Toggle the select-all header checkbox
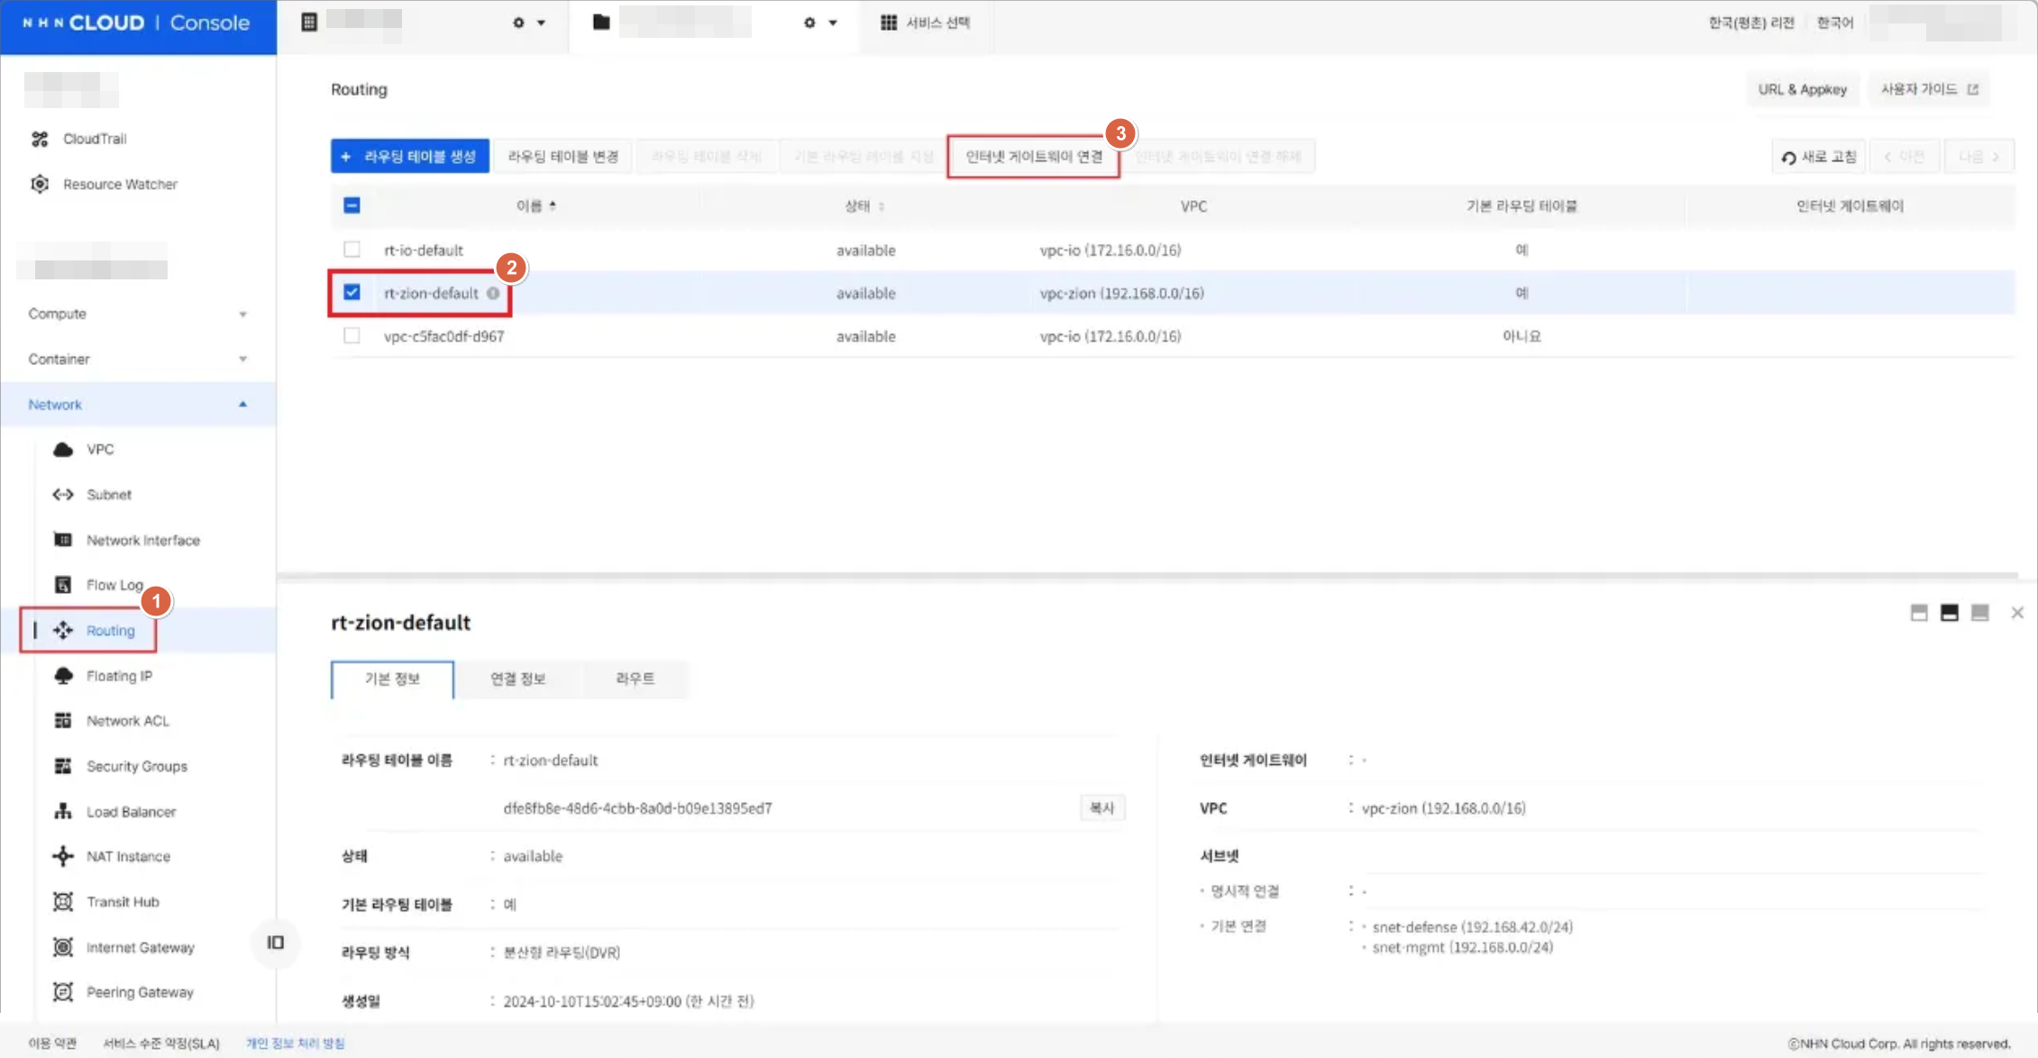Viewport: 2038px width, 1058px height. click(352, 205)
